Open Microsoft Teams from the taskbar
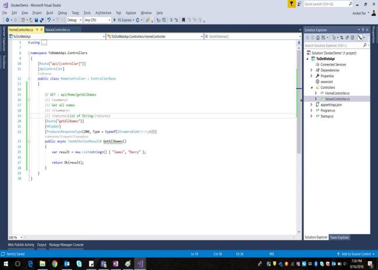Image resolution: width=378 pixels, height=270 pixels. click(104, 264)
